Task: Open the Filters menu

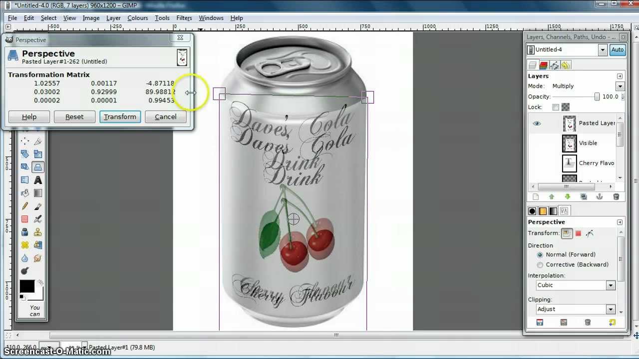Action: (x=184, y=18)
